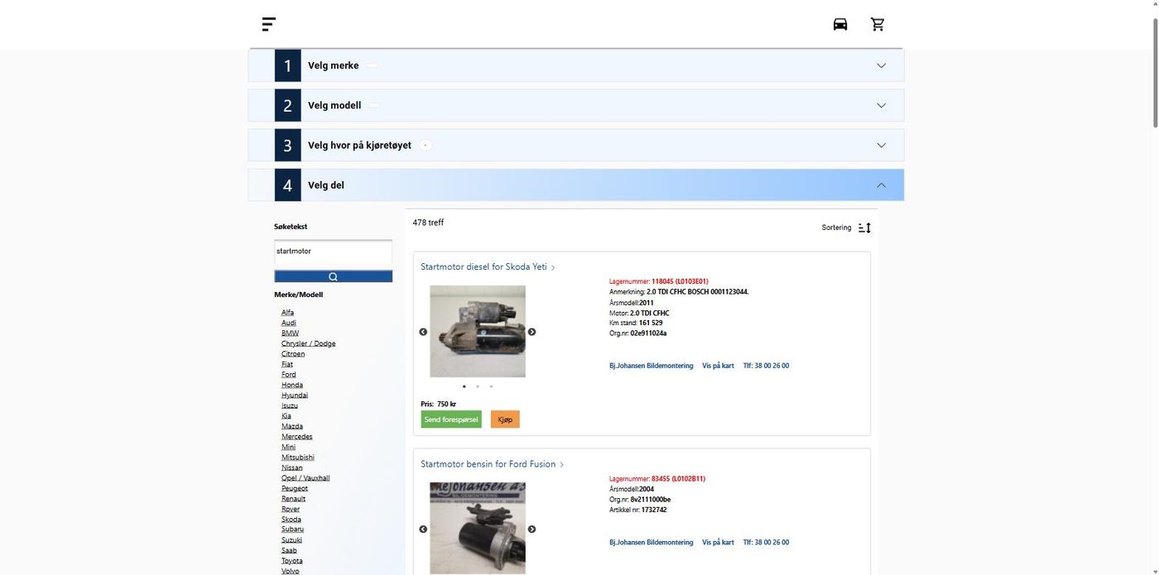Filter by Nissan brand
1159x575 pixels.
(x=291, y=467)
